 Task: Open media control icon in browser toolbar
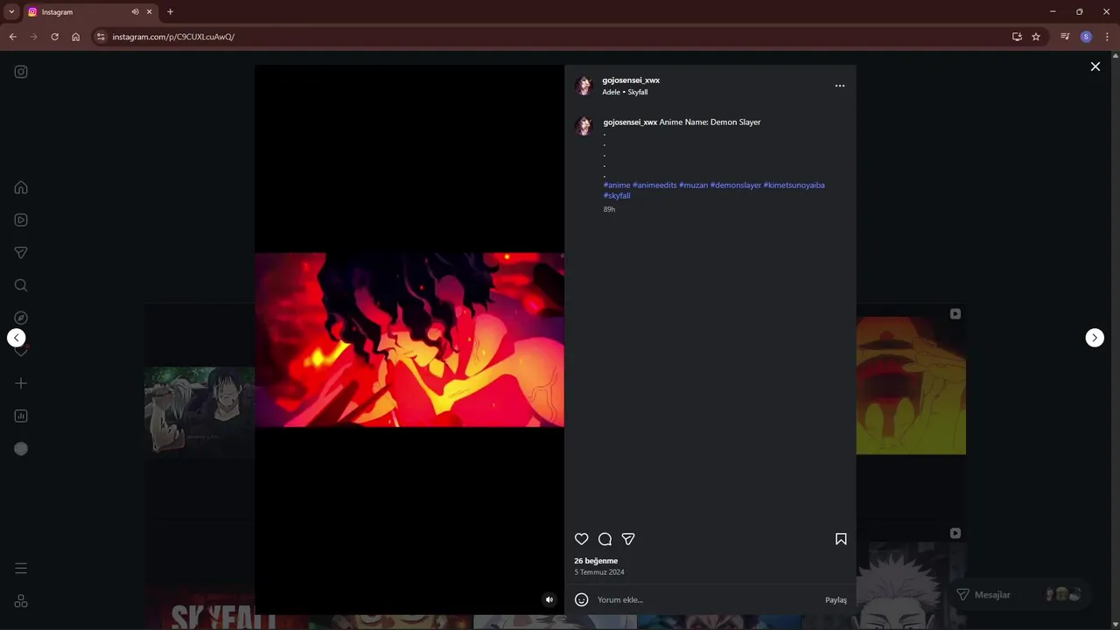1065,37
